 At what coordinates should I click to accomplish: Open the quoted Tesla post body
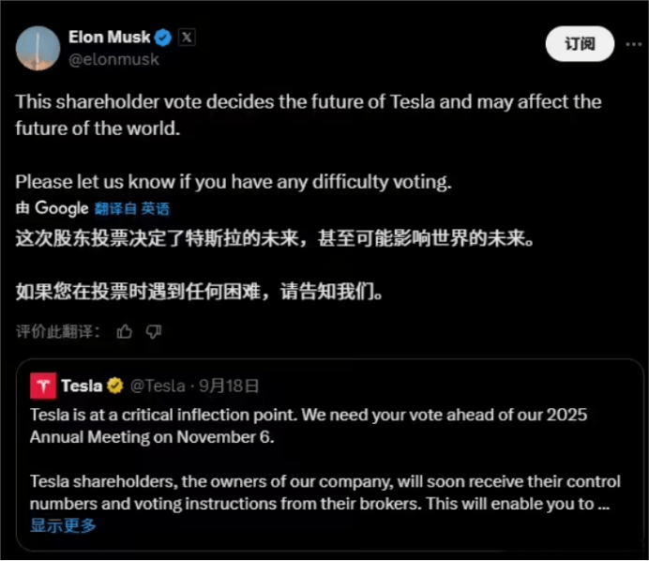click(325, 459)
